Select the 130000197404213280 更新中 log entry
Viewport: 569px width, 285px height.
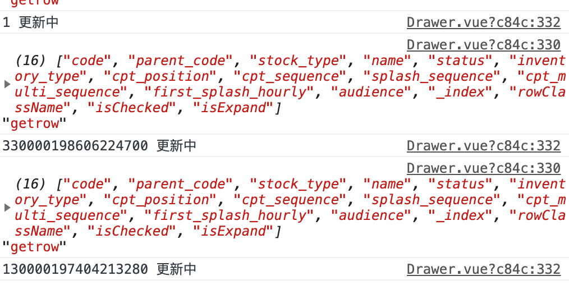click(99, 269)
